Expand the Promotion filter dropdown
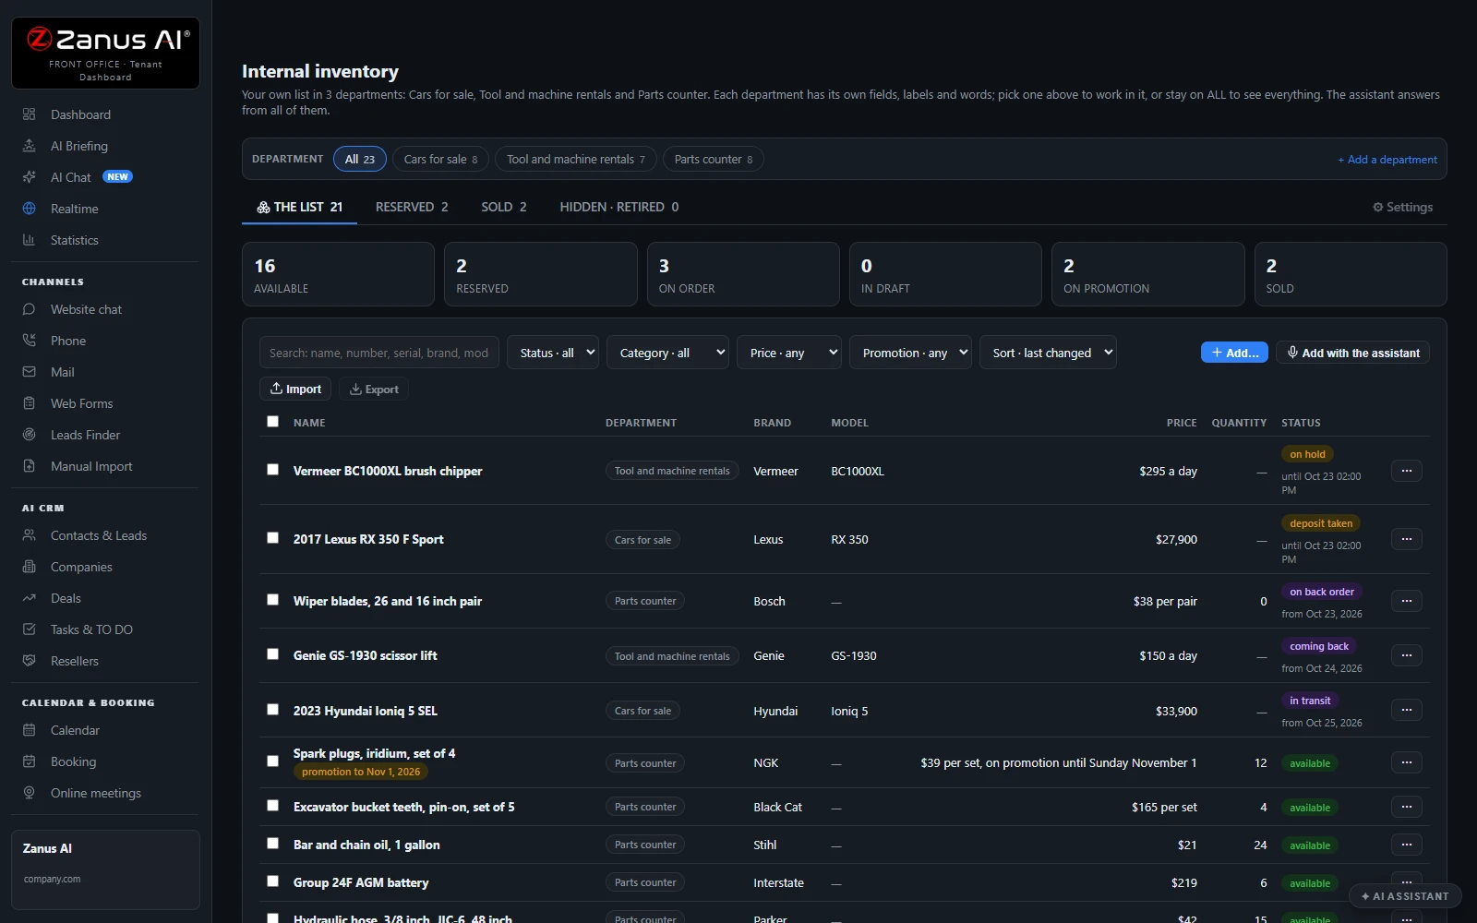The width and height of the screenshot is (1477, 923). [910, 353]
